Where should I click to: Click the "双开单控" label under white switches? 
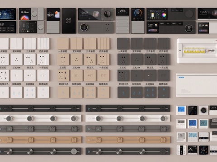point(17,51)
